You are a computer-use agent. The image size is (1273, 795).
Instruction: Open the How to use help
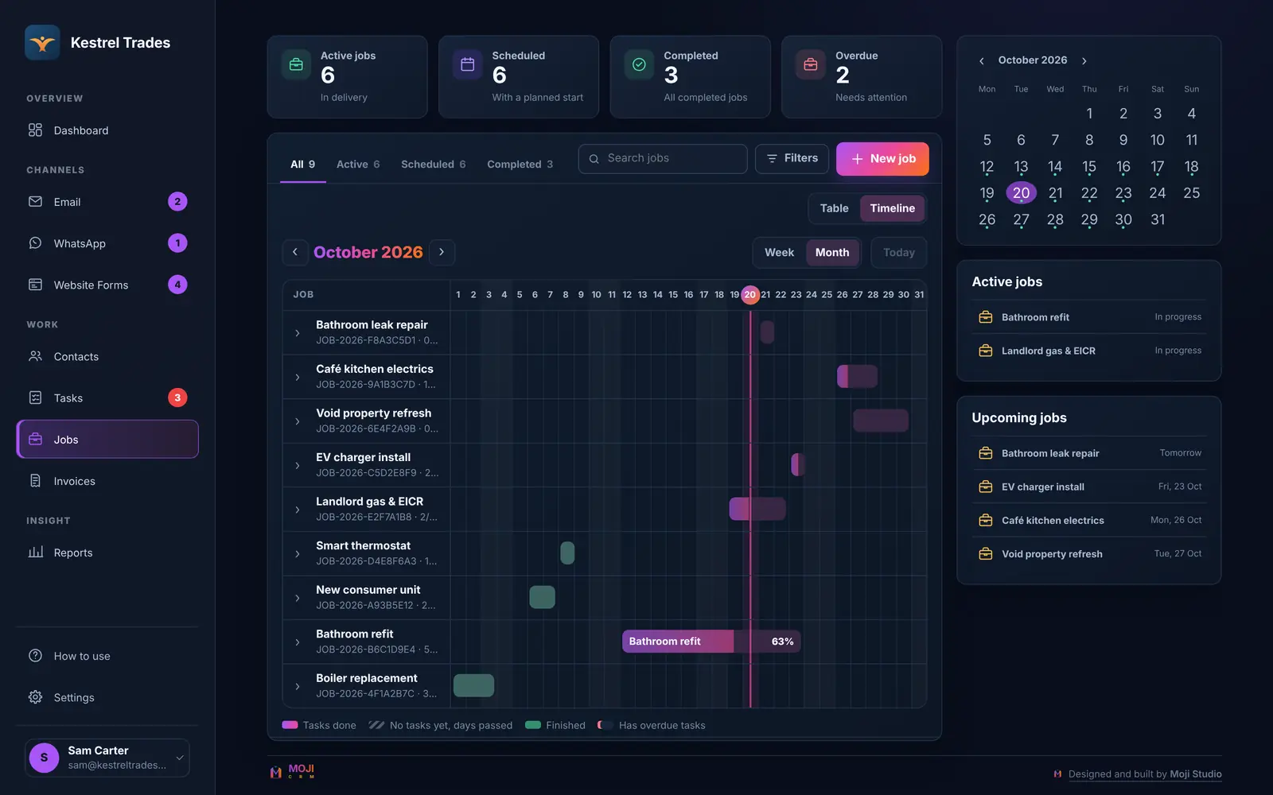[x=107, y=656]
